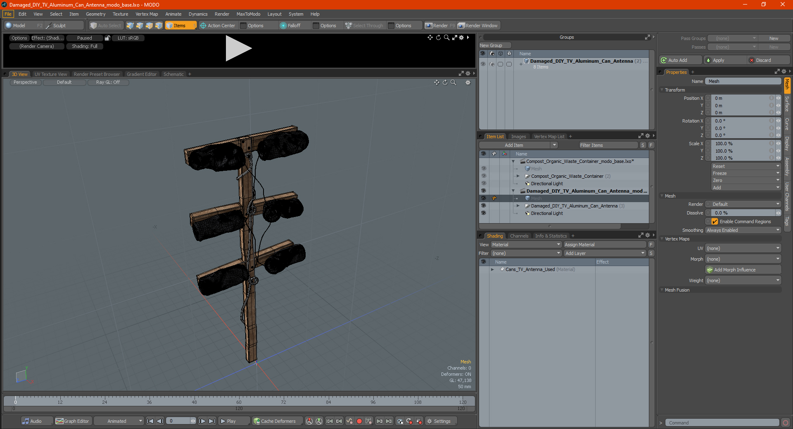
Task: Step to previous frame
Action: pos(160,421)
